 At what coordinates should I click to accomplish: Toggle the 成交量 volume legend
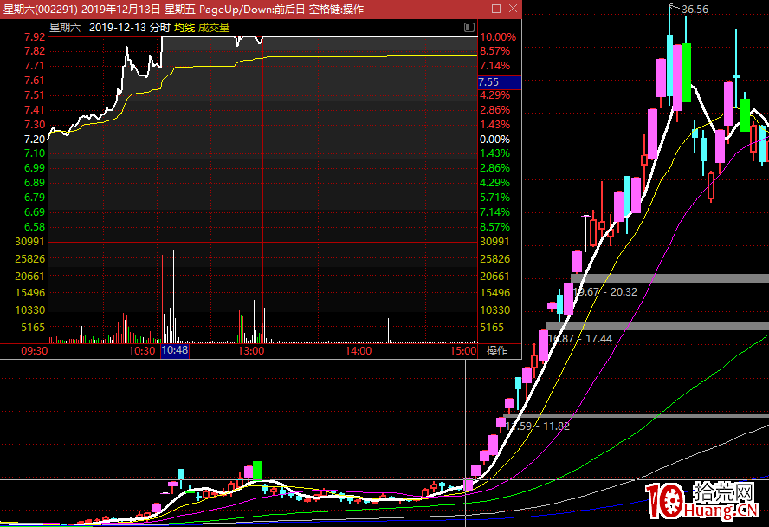(214, 27)
